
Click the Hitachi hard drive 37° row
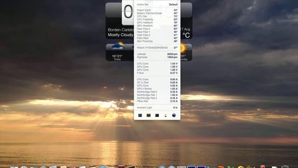[x=157, y=48]
